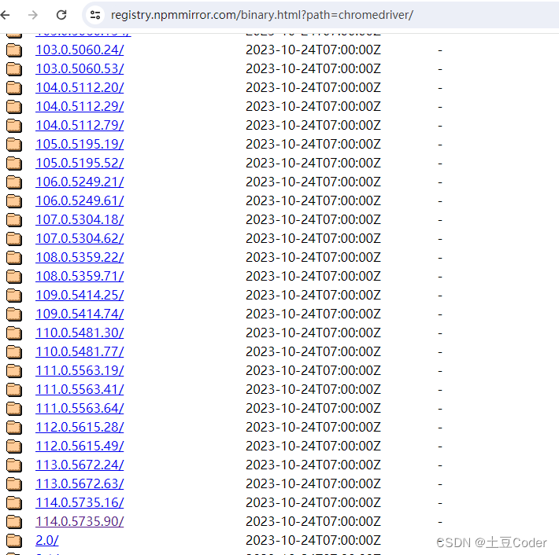Open the visited 114.0.5735.90/ folder link
Image resolution: width=559 pixels, height=555 pixels.
click(x=80, y=521)
